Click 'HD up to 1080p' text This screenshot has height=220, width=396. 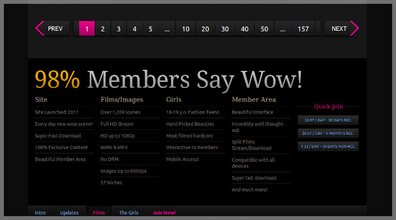(118, 136)
